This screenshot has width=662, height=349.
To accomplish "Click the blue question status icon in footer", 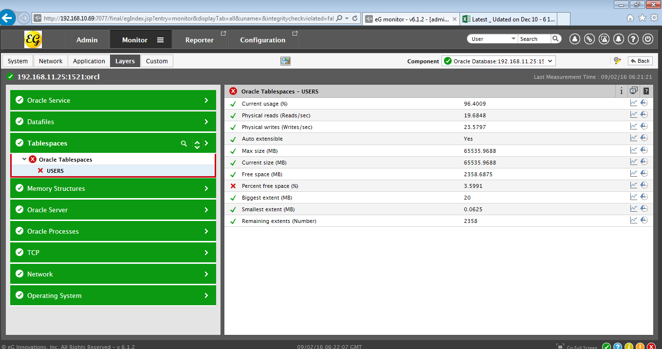I will 618,347.
